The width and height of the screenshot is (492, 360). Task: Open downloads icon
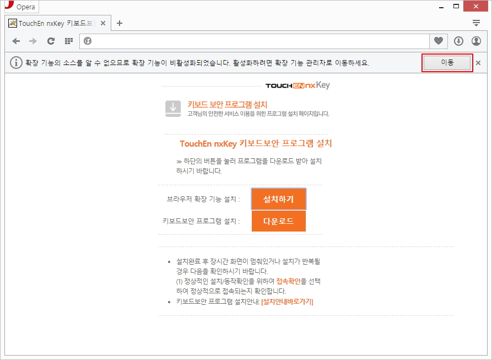coord(458,41)
